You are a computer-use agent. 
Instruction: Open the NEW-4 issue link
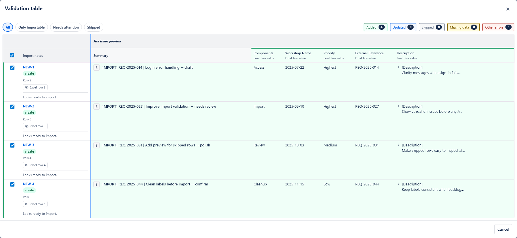coord(29,184)
